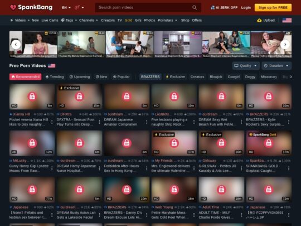Select the BRAZZERS tag chip
This screenshot has width=301, height=226.
tap(151, 76)
